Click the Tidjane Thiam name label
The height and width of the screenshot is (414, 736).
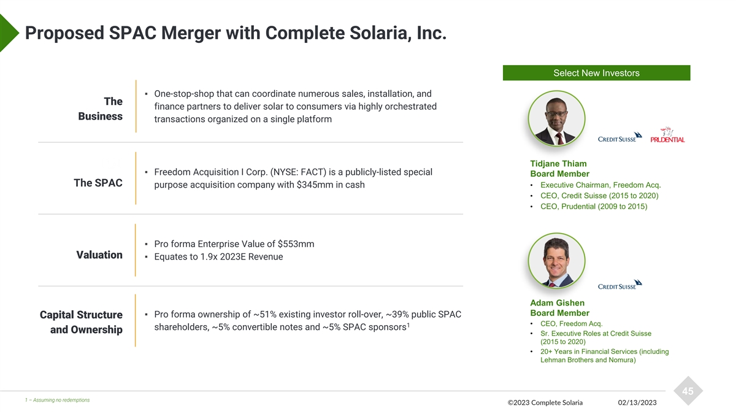pos(558,164)
